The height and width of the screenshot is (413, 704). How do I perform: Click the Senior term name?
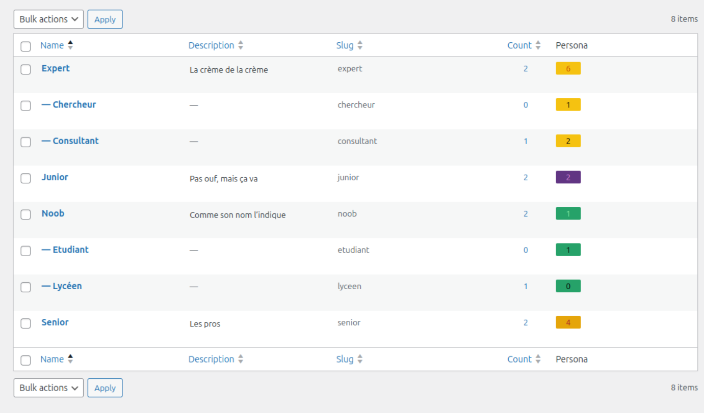click(x=55, y=322)
